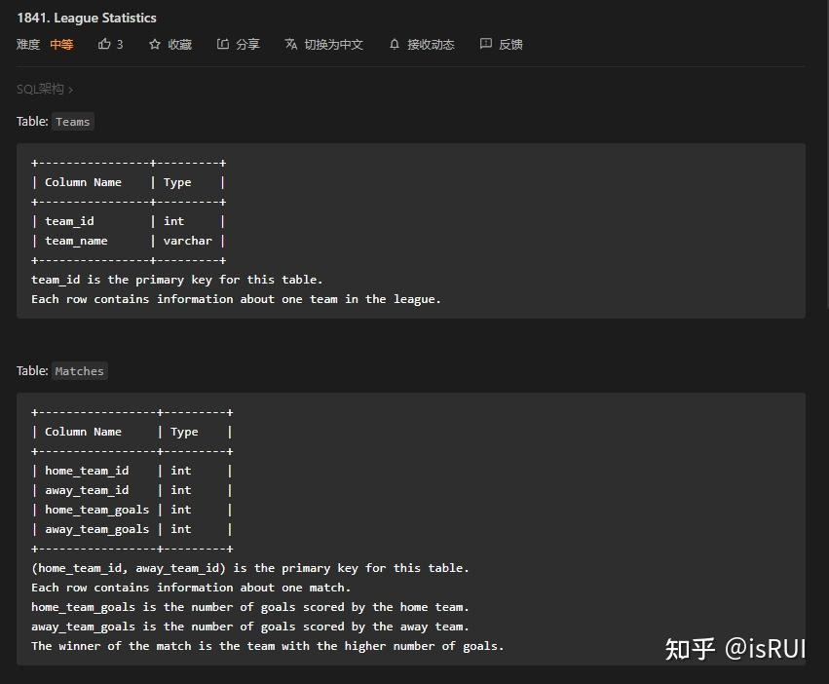Click the thumbs-up like icon
829x684 pixels.
(102, 44)
